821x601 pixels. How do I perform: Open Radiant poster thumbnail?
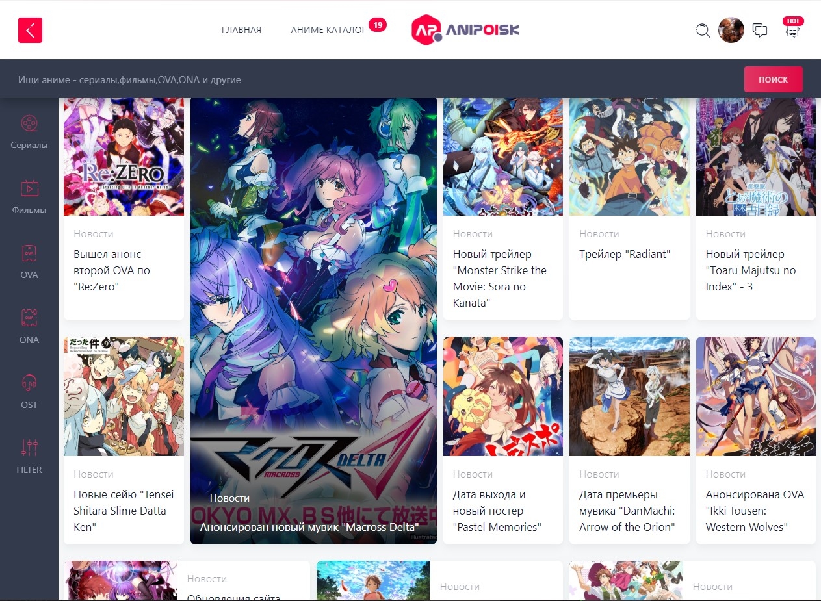click(629, 157)
